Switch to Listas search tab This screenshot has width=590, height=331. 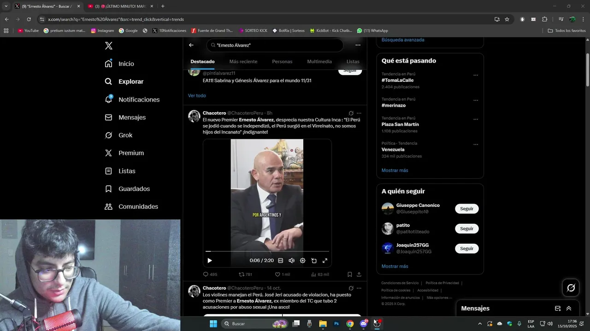tap(353, 62)
